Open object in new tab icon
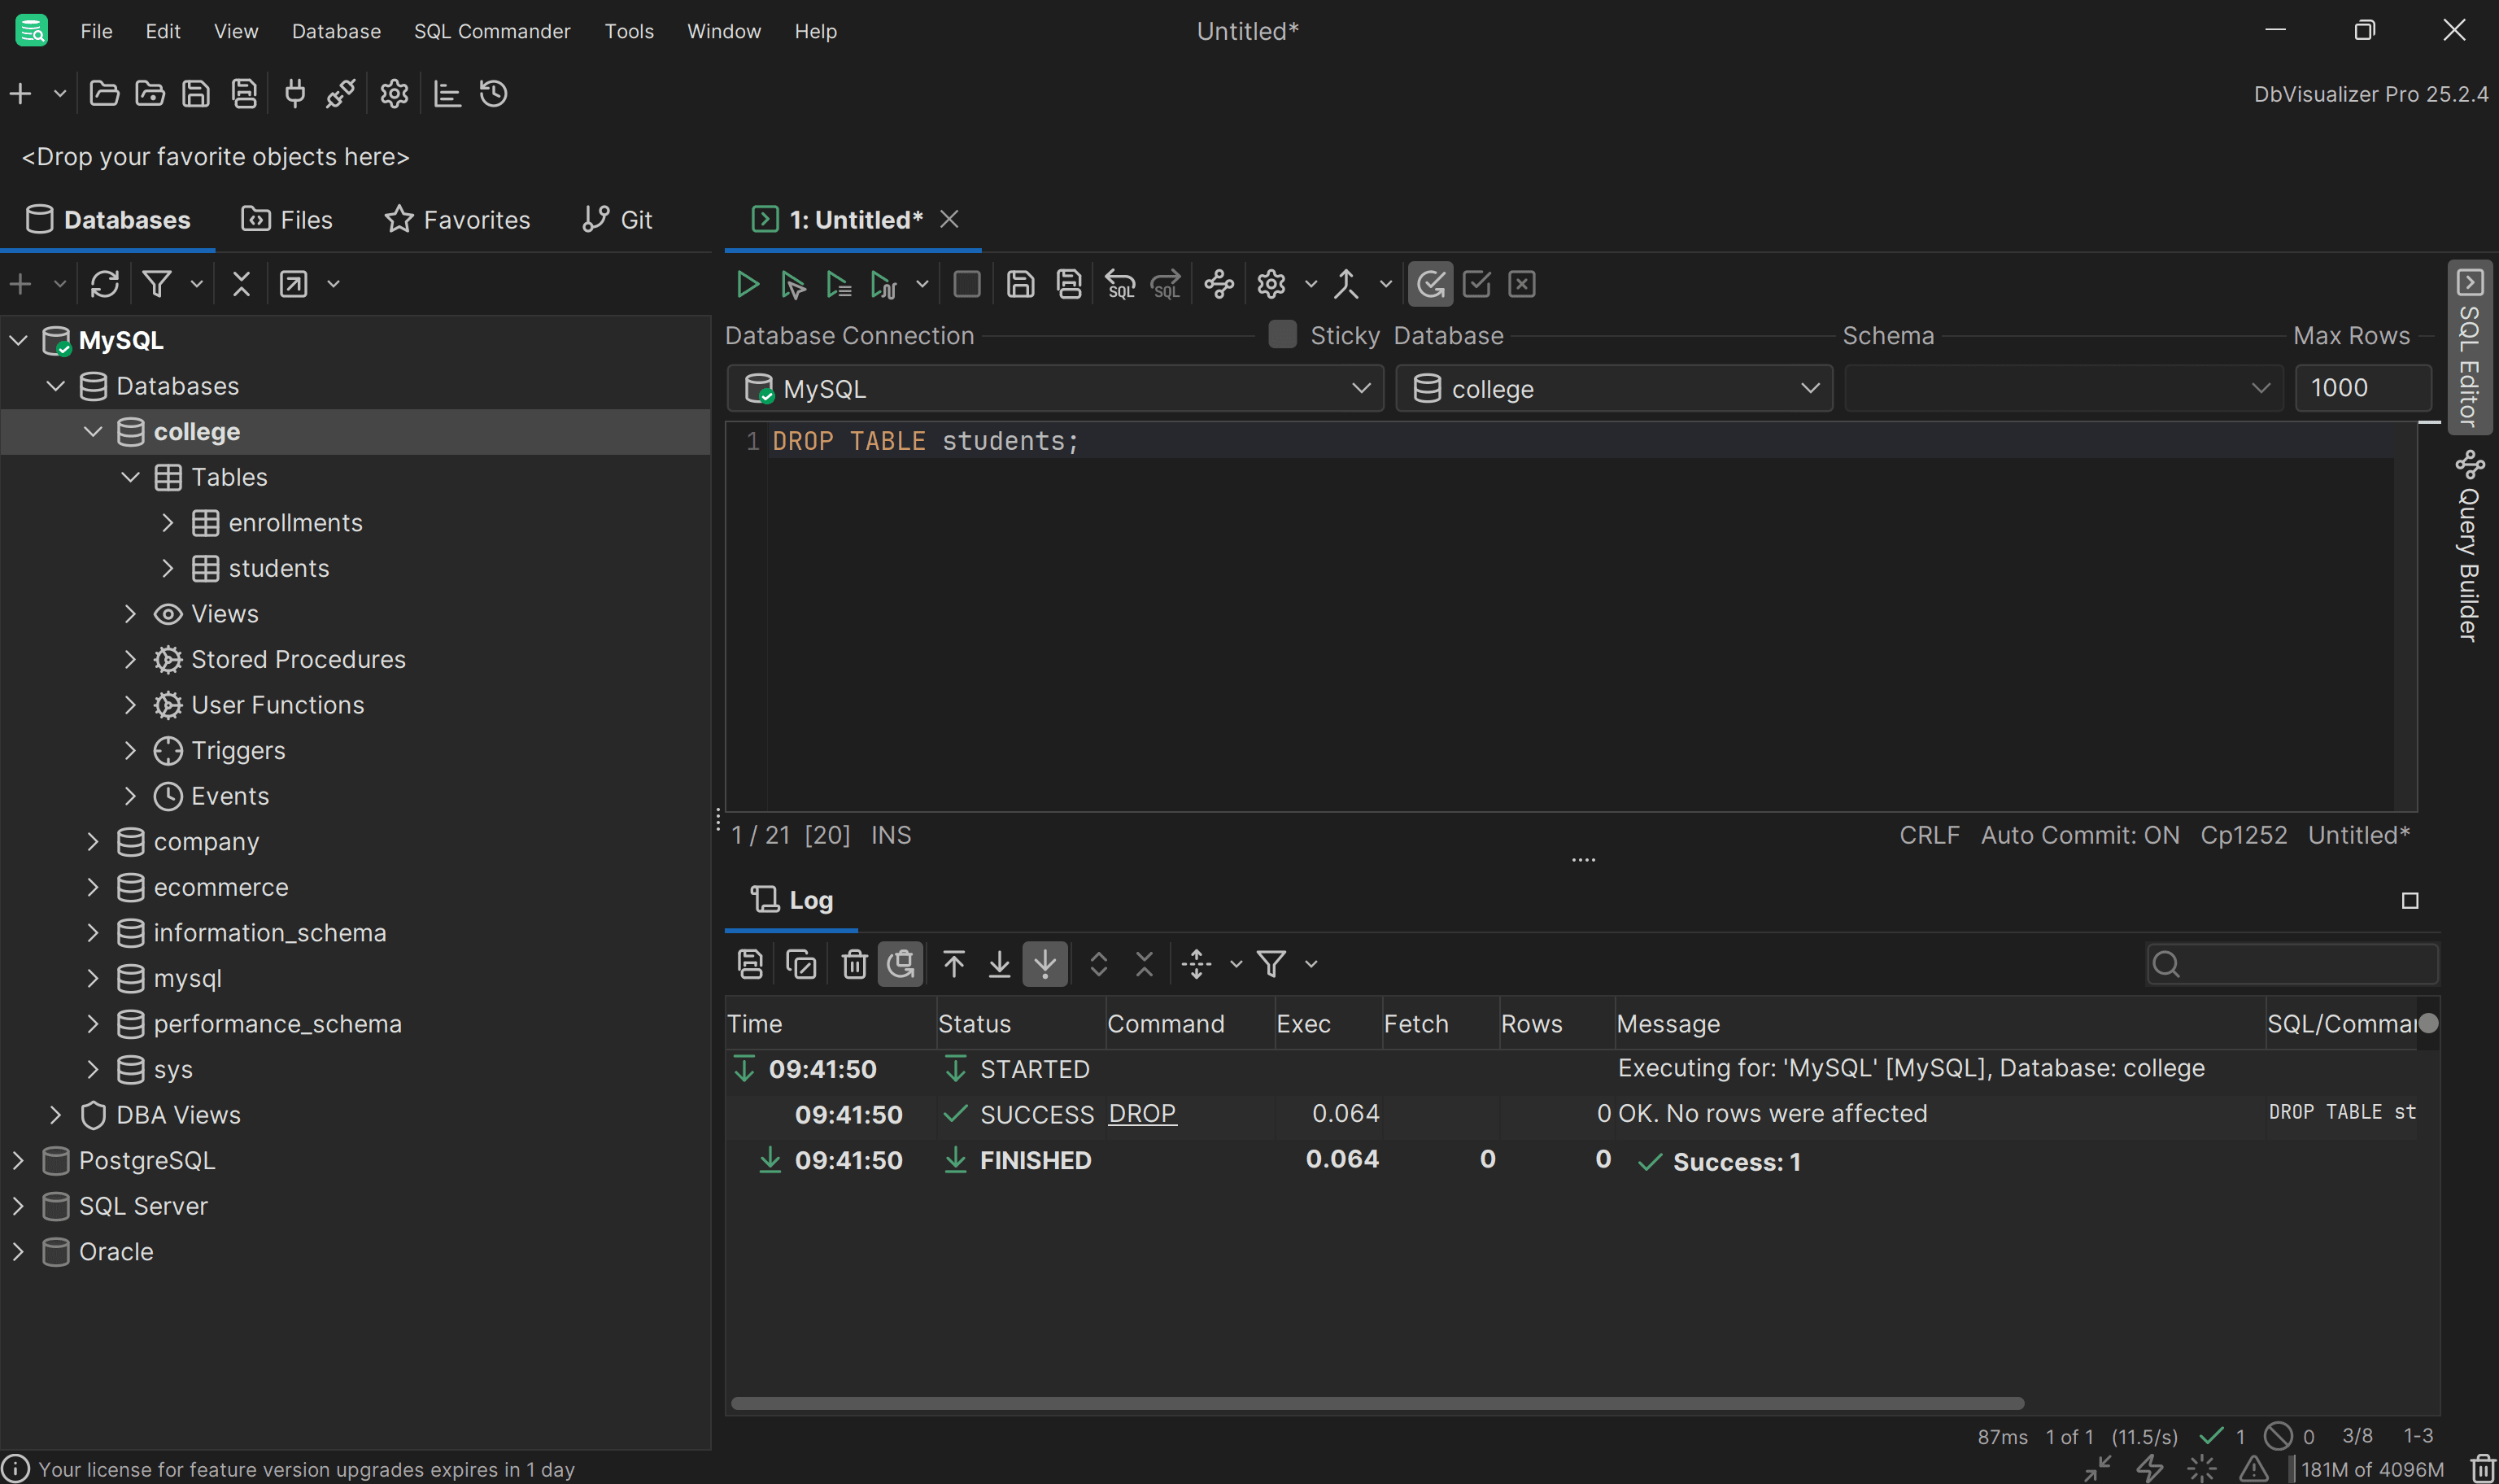 293,284
